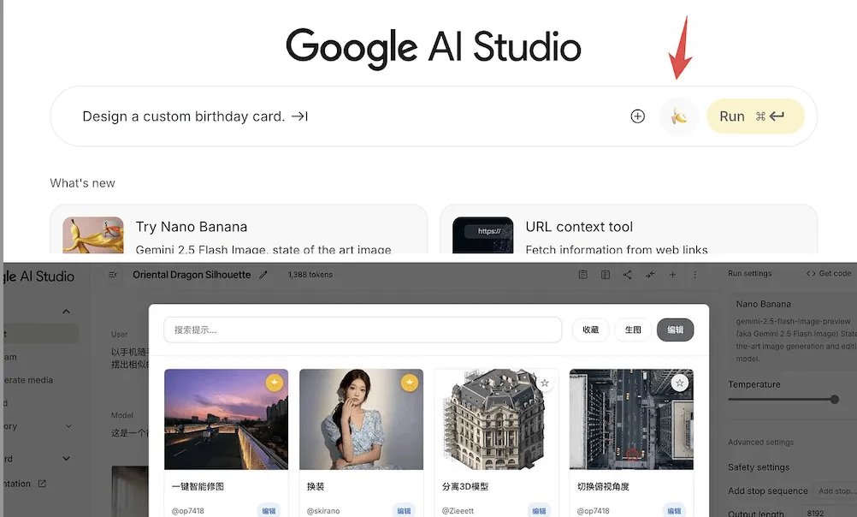Image resolution: width=857 pixels, height=517 pixels.
Task: Click the 'Safety settings' label
Action: tap(759, 467)
